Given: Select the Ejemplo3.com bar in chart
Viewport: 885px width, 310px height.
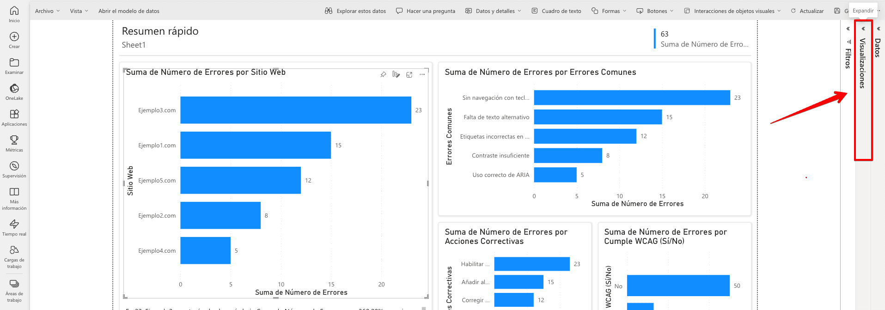Looking at the screenshot, I should pos(295,110).
